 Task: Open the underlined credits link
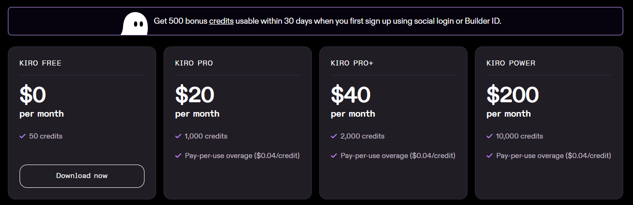click(221, 21)
